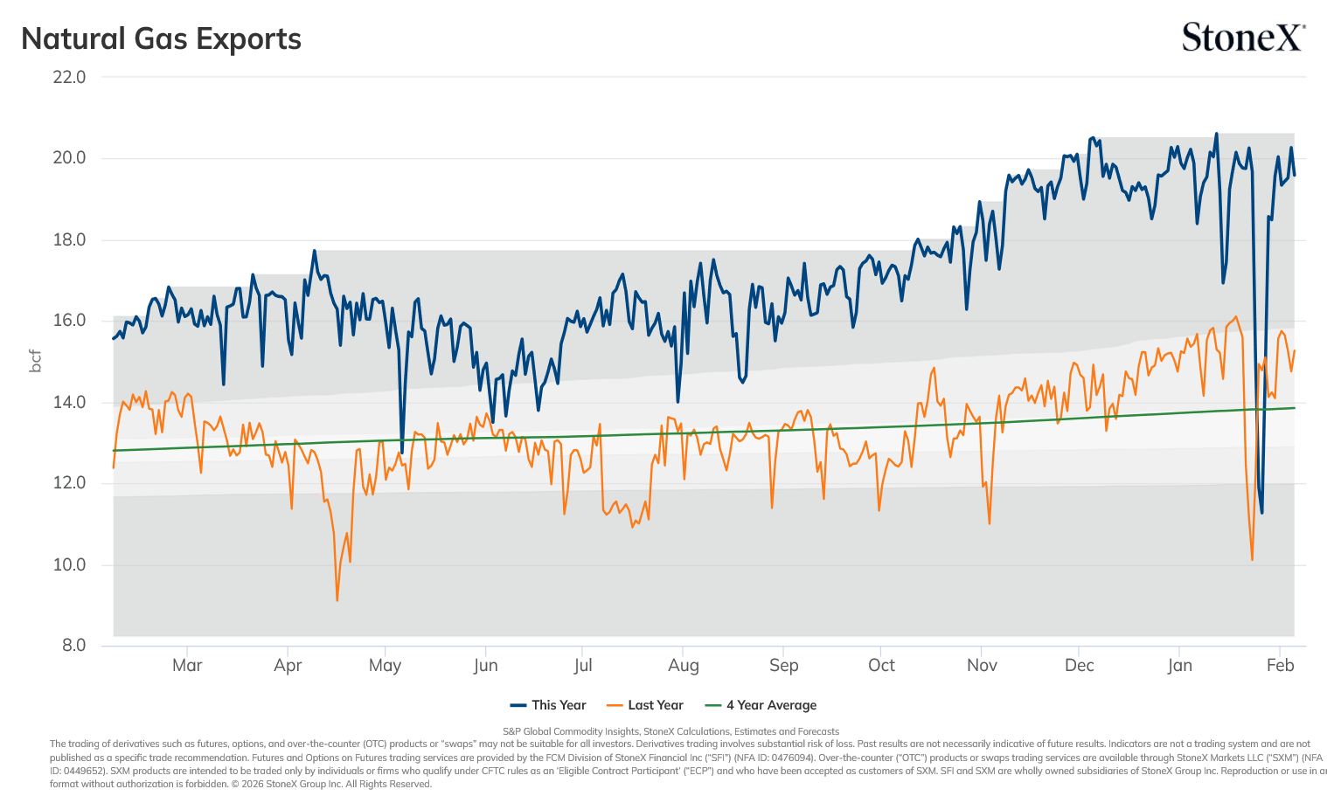Click the 22.0 y-axis tick label
This screenshot has height=796, width=1327.
(x=69, y=77)
